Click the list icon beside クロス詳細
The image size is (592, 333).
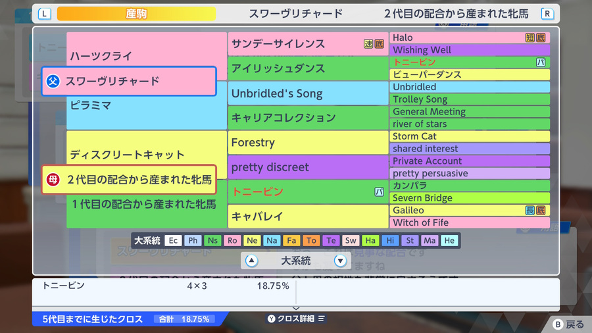[x=321, y=319]
